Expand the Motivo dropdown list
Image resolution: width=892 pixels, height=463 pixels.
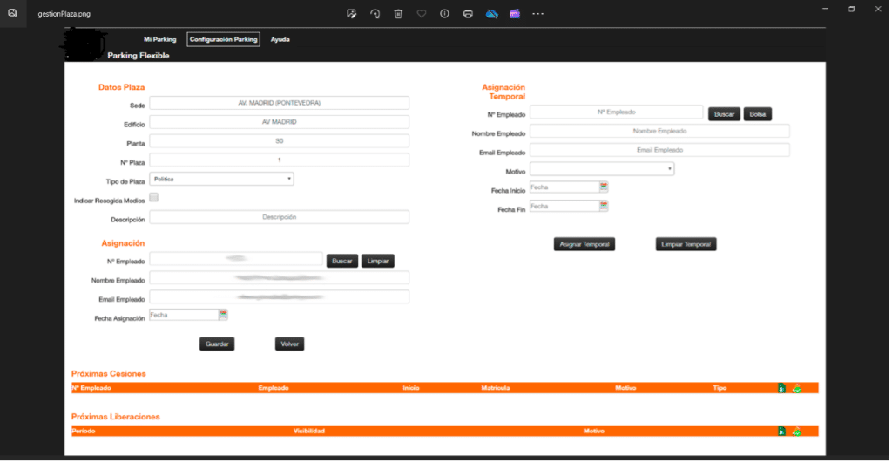[x=602, y=169]
